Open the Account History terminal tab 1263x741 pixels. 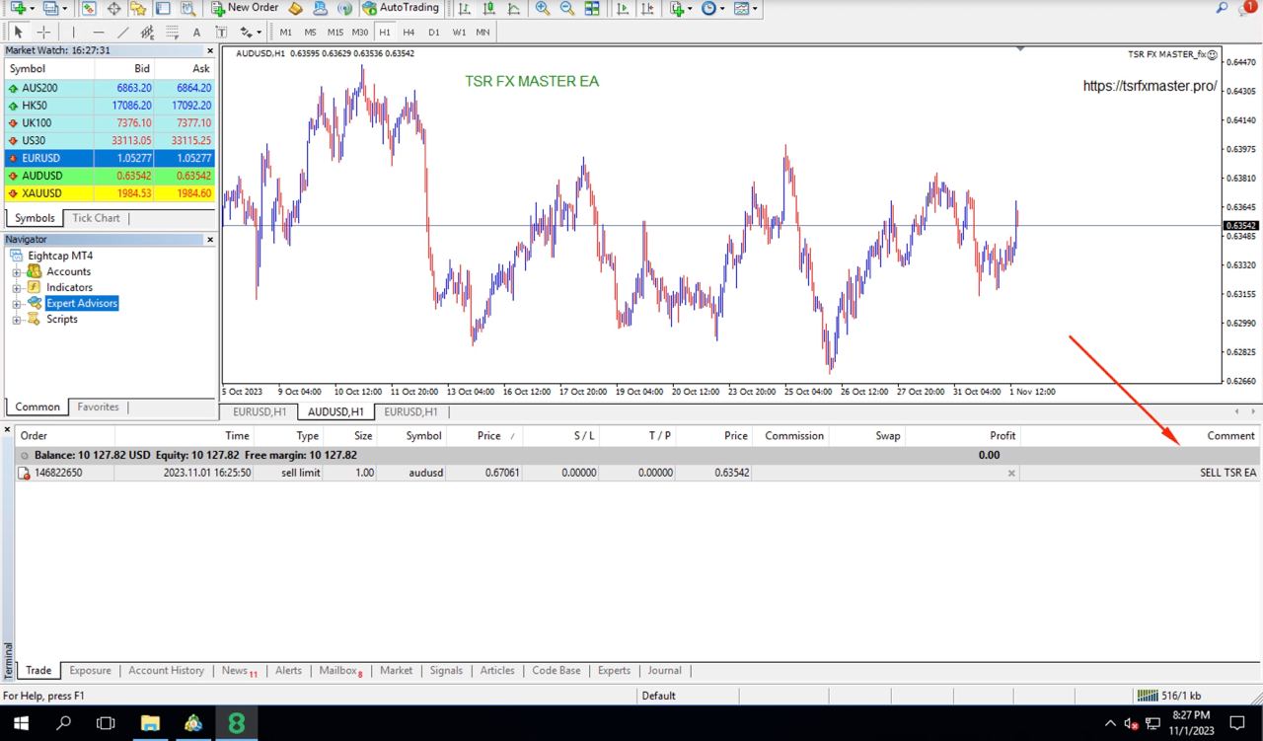[x=166, y=670]
